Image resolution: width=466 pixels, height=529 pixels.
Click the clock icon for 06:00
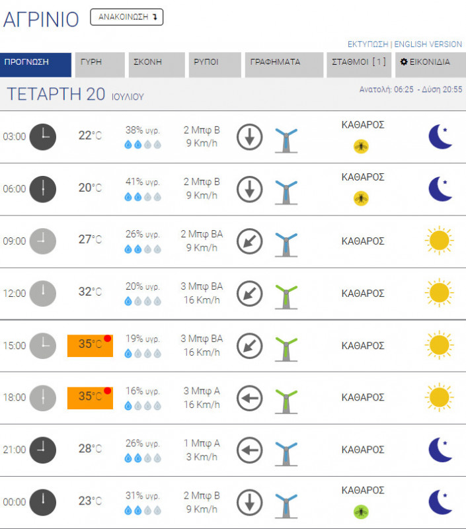[43, 189]
